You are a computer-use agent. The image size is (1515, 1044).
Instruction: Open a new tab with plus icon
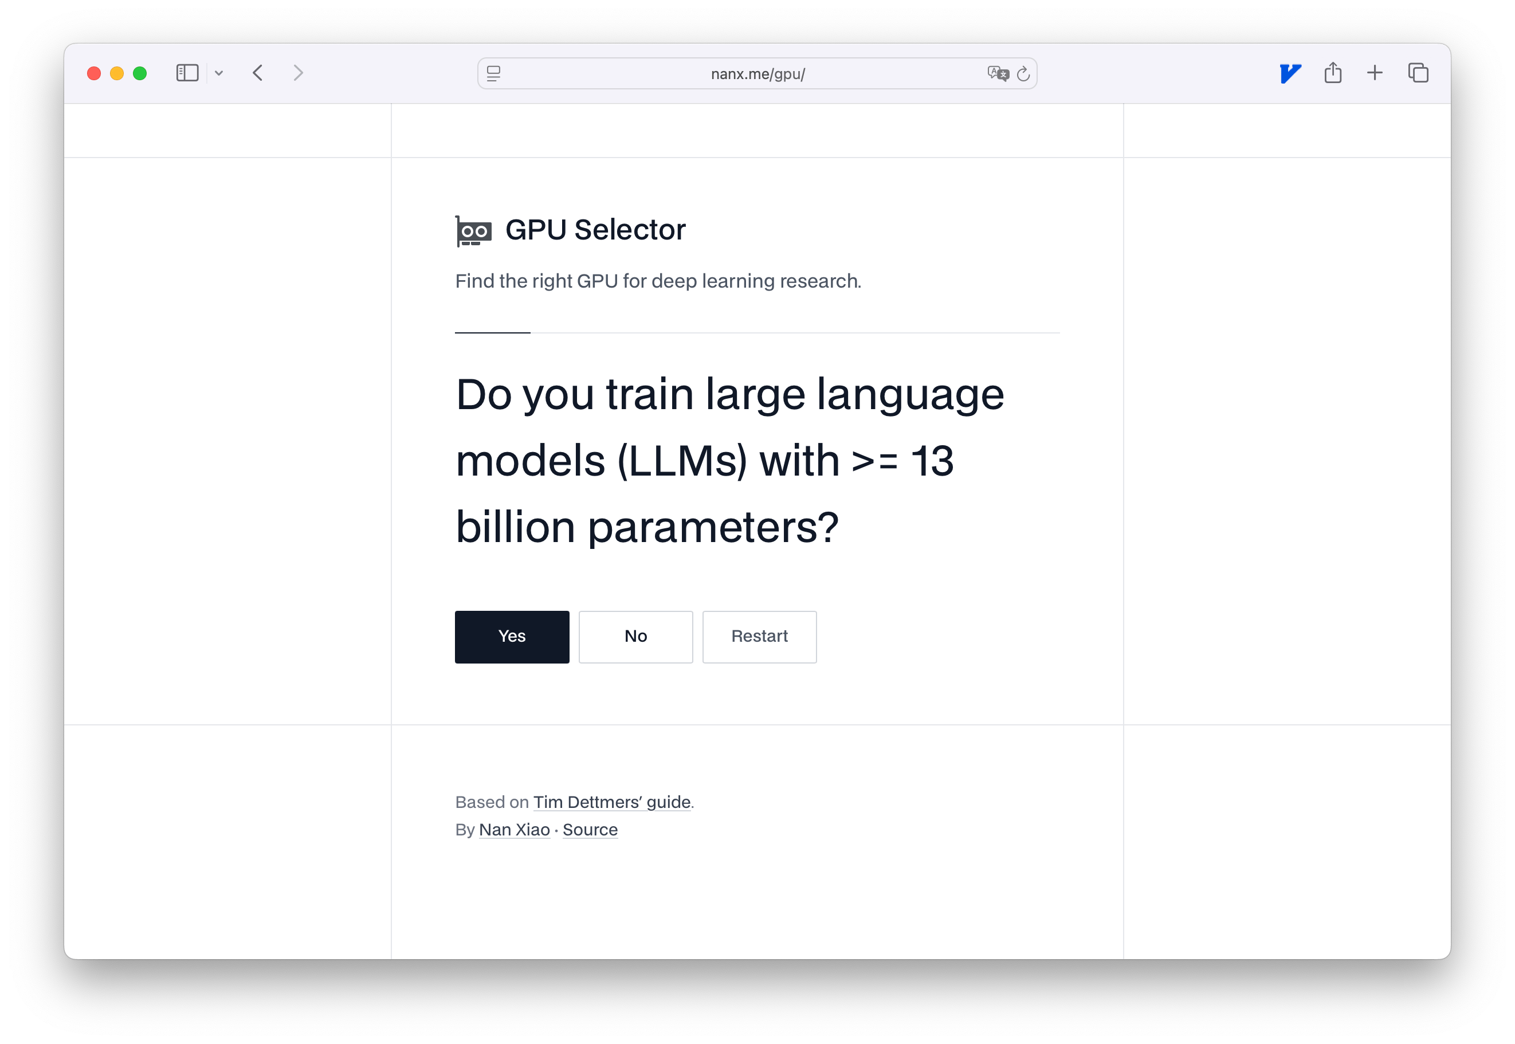pyautogui.click(x=1375, y=73)
